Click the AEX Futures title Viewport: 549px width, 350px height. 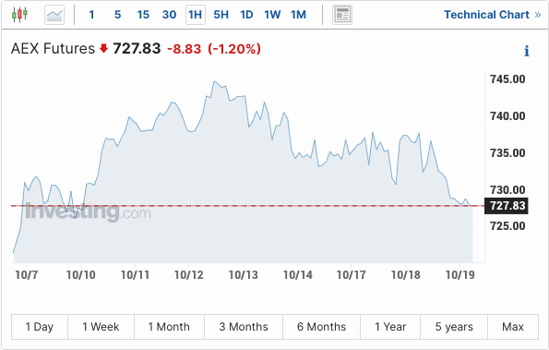coord(53,48)
